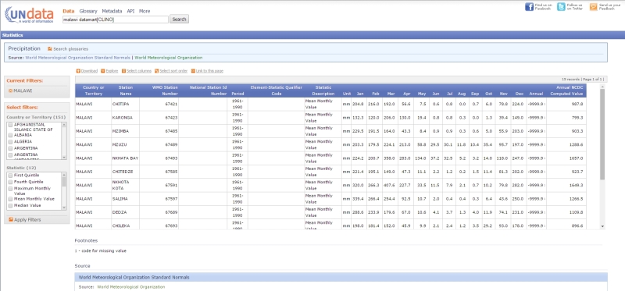Check the Afghanistan, Islamic State of checkbox
The width and height of the screenshot is (625, 291).
pyautogui.click(x=10, y=125)
